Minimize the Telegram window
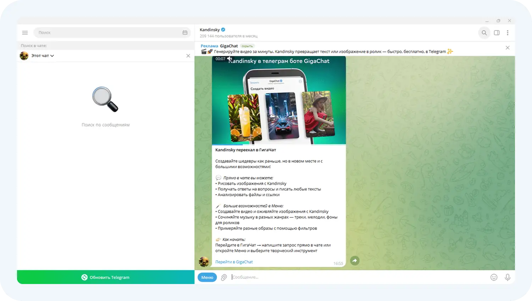The image size is (532, 301). click(487, 21)
